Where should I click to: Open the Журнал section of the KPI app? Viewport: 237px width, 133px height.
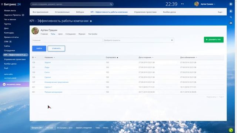(x=82, y=34)
